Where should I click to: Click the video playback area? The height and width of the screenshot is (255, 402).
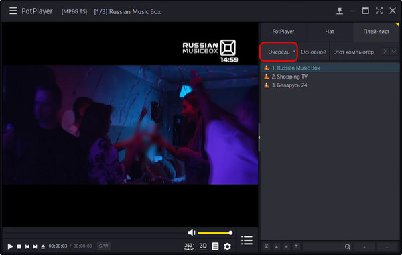pos(130,125)
